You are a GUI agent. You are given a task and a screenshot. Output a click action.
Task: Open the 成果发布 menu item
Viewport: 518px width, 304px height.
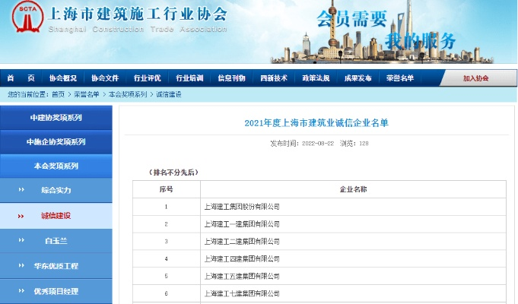pos(358,78)
